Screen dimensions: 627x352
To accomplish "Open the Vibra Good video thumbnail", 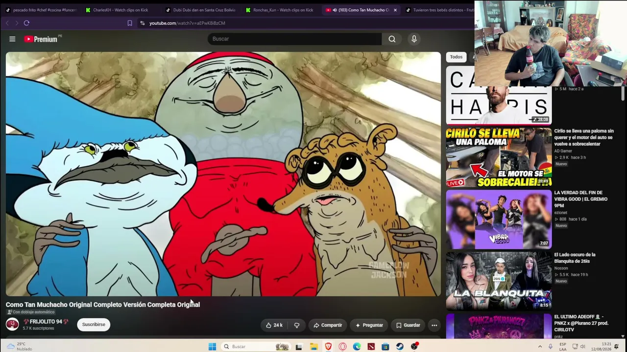I will (499, 220).
